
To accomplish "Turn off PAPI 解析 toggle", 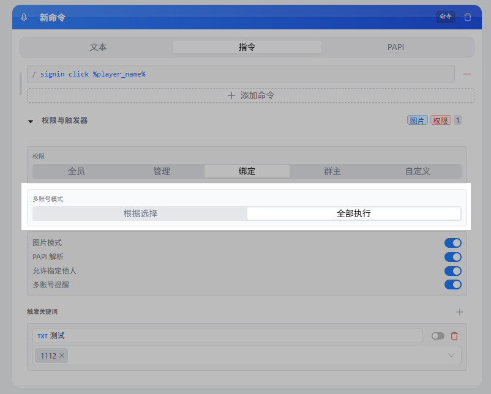I will (x=452, y=257).
